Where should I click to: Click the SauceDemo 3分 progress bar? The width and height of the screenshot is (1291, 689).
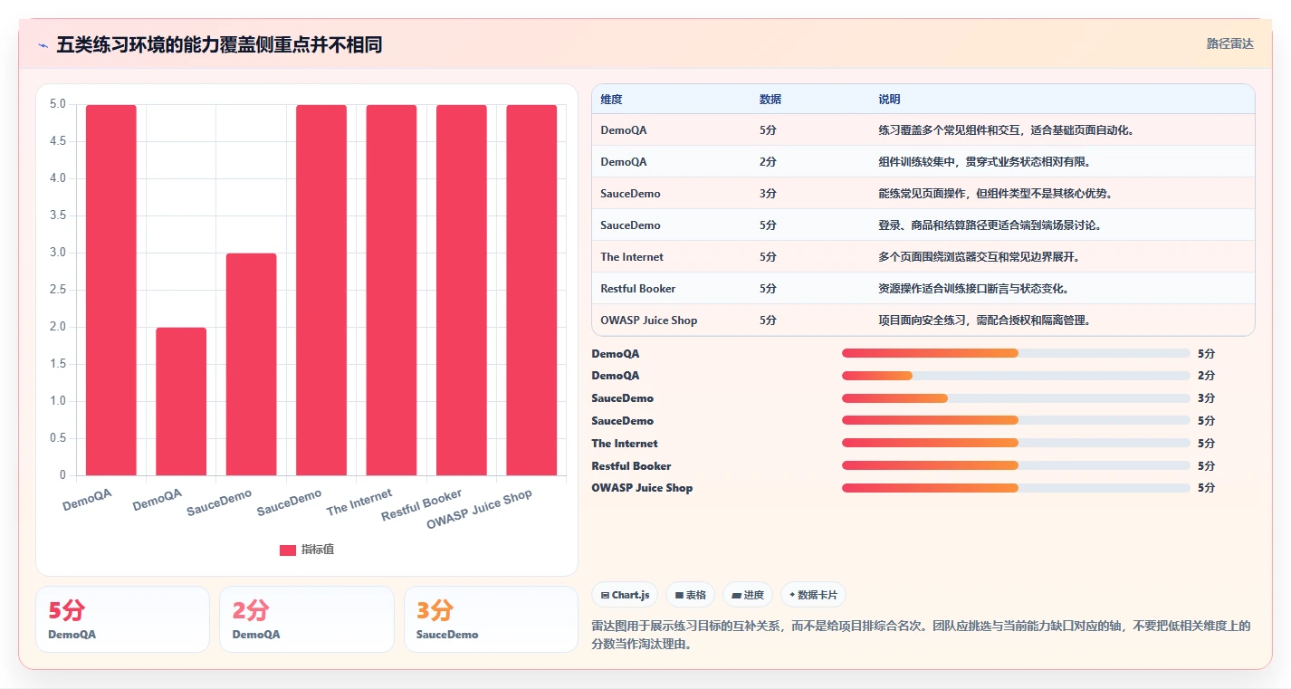[x=1016, y=398]
